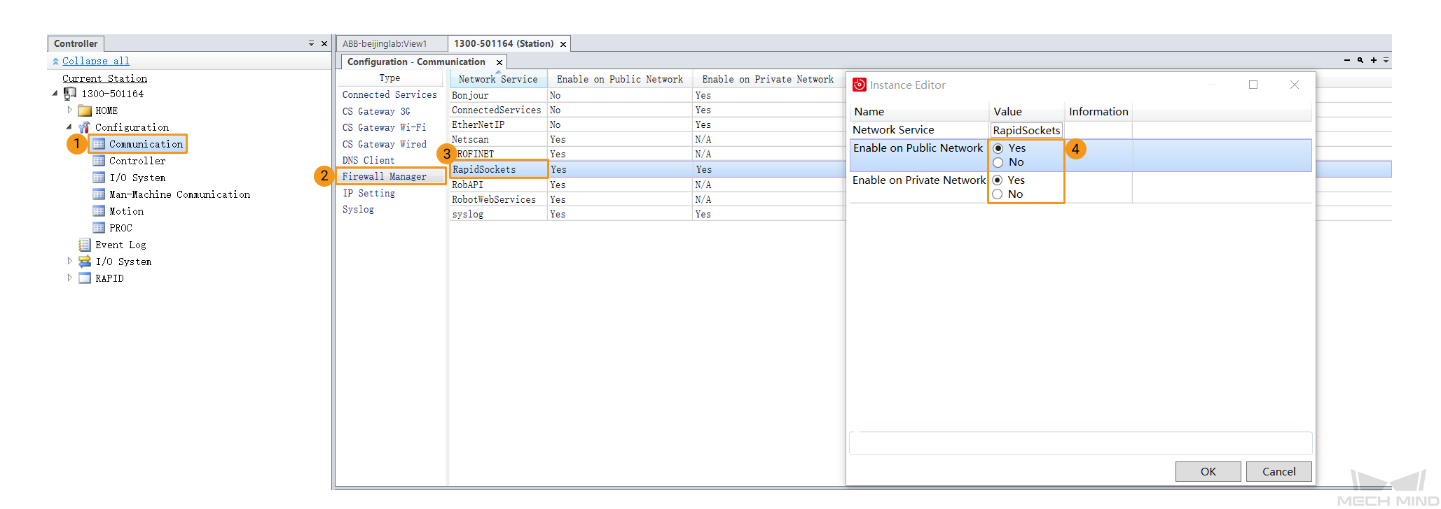Close the 1300-501164 (Station) tab
The height and width of the screenshot is (509, 1441).
pos(563,44)
